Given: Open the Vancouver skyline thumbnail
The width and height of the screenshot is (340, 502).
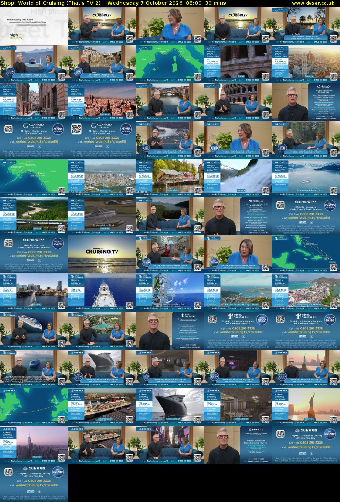Looking at the screenshot, I should tap(102, 178).
